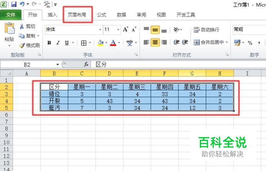
Task: Select column I header
Action: point(247,73)
